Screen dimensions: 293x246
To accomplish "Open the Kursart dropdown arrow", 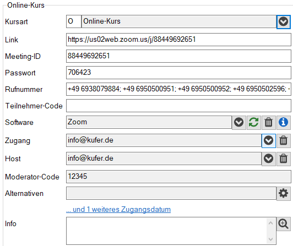I will point(283,21).
